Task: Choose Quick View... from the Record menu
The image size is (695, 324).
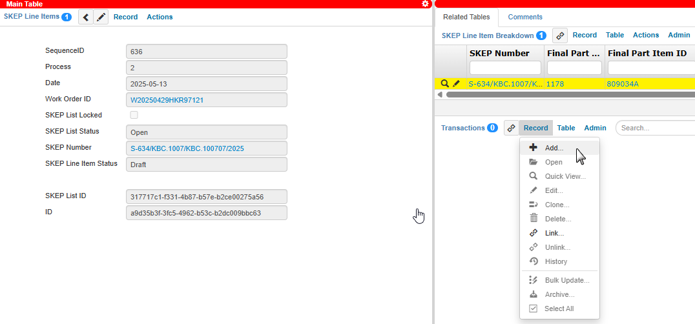Action: click(559, 177)
